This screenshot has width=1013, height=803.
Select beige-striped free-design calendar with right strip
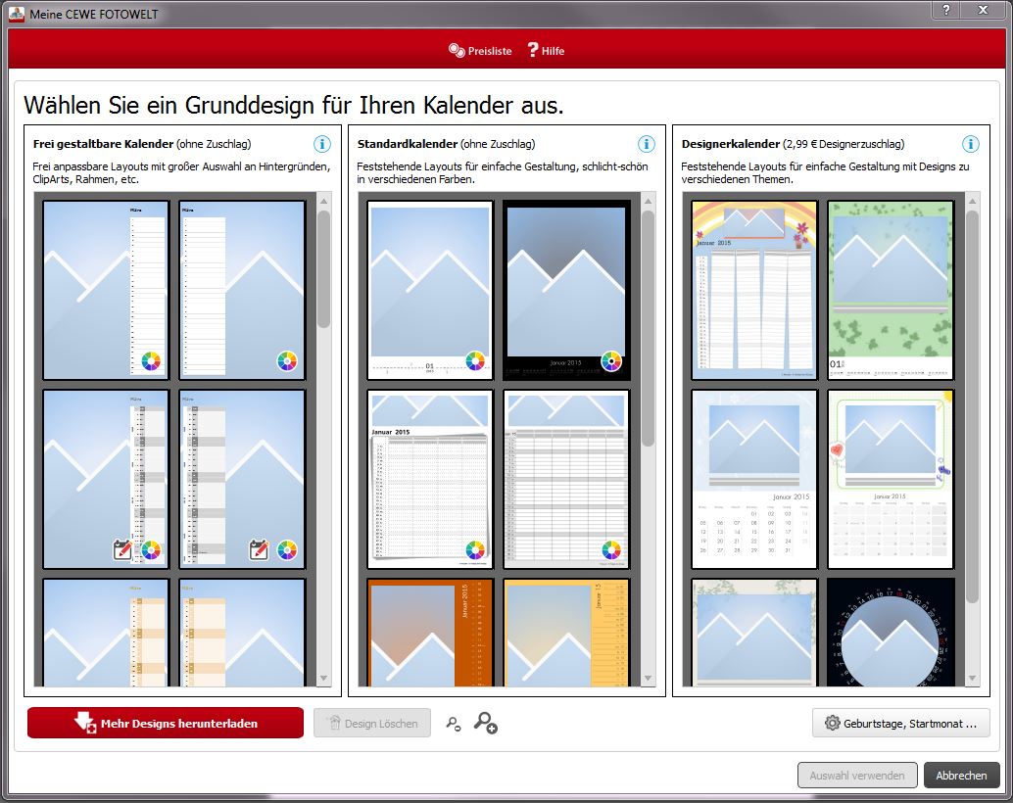(x=106, y=634)
